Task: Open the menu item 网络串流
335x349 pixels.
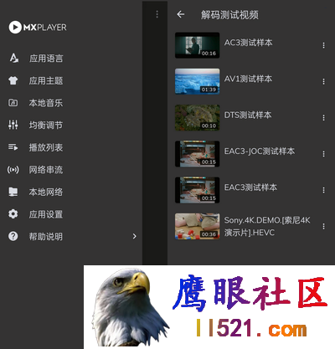Action: (46, 170)
